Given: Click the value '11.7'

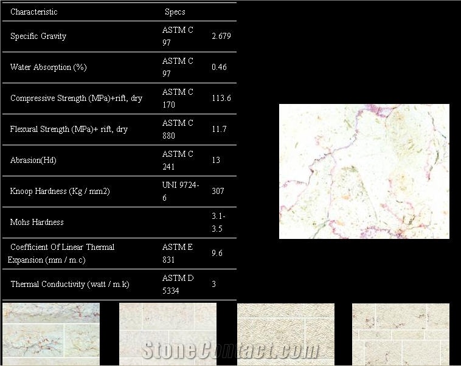Looking at the screenshot, I should 219,129.
